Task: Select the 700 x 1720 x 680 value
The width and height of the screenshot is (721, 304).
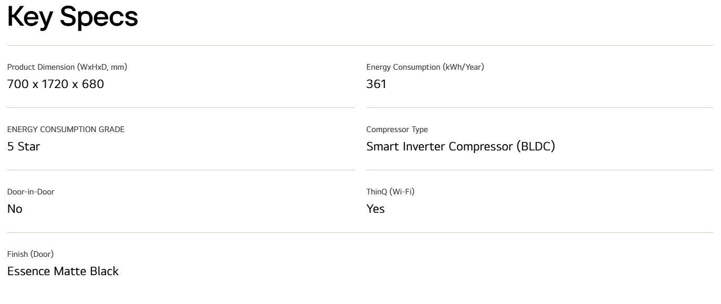Action: tap(55, 84)
